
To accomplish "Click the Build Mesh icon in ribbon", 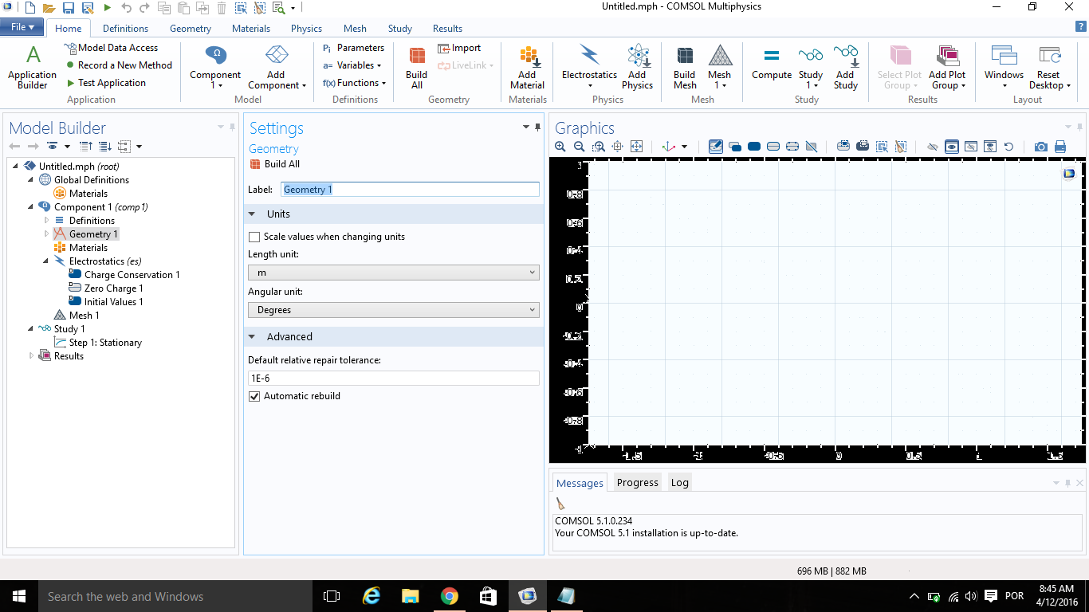I will [x=685, y=67].
